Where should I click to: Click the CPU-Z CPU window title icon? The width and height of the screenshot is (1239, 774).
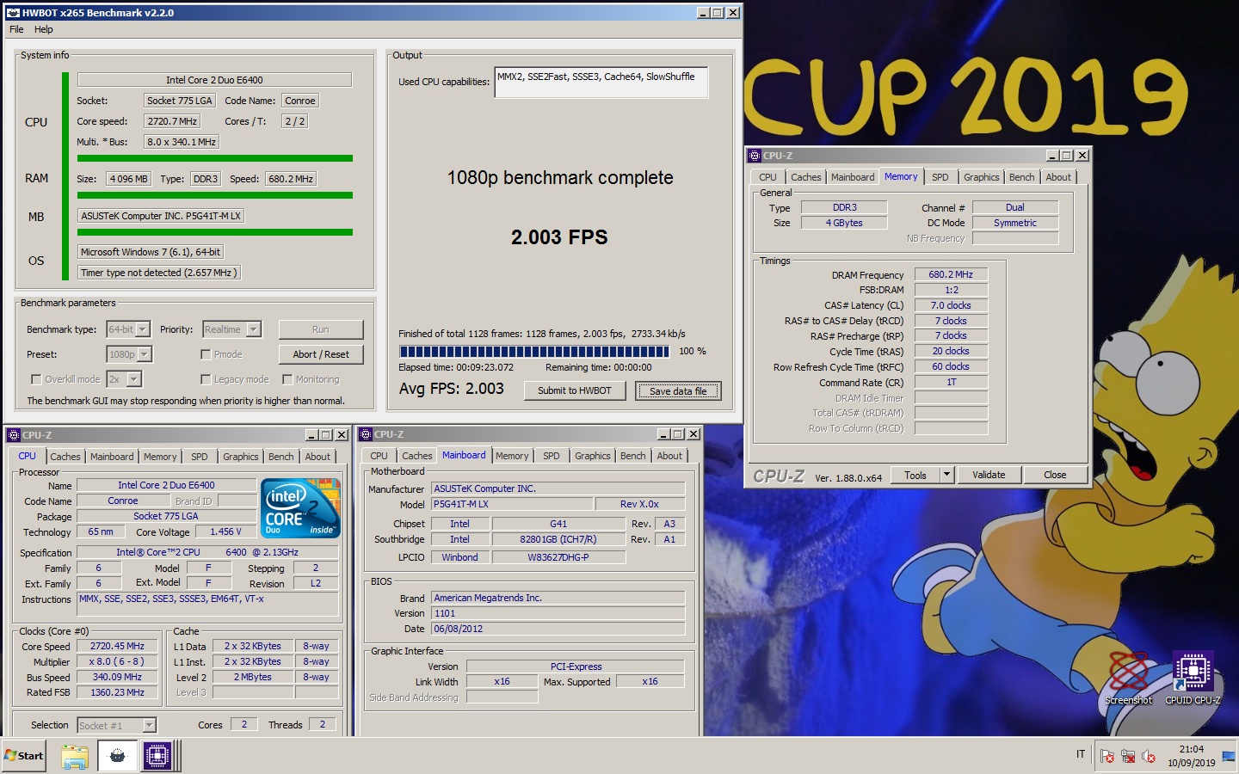tap(14, 435)
